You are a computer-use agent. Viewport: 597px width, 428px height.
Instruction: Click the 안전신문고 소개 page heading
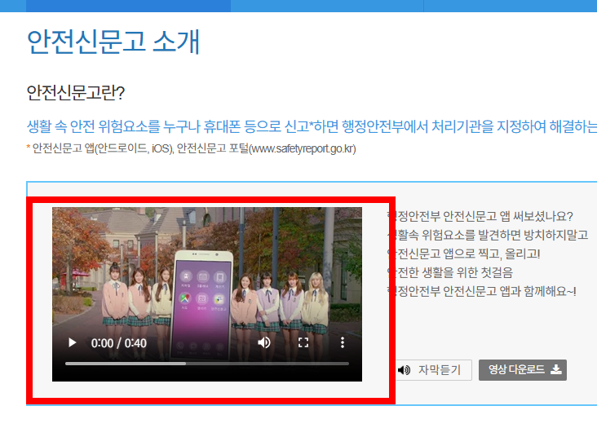113,41
